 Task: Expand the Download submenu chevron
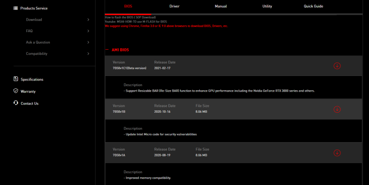pos(88,20)
